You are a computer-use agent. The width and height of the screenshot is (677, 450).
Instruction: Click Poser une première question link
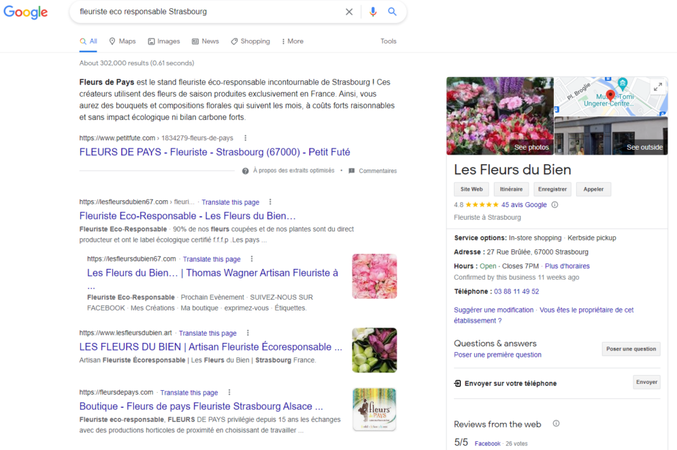pos(497,355)
